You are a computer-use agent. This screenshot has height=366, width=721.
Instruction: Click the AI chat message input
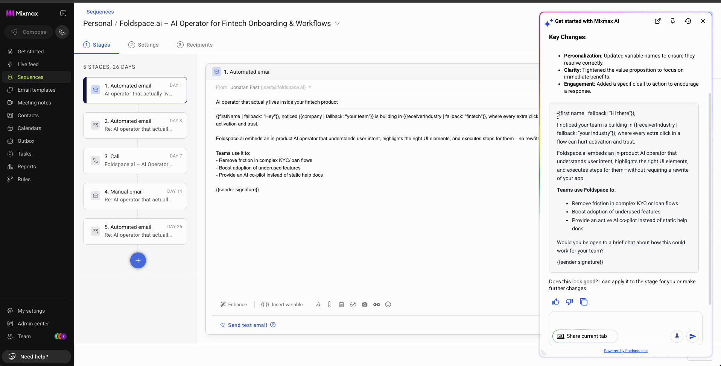pos(625,321)
